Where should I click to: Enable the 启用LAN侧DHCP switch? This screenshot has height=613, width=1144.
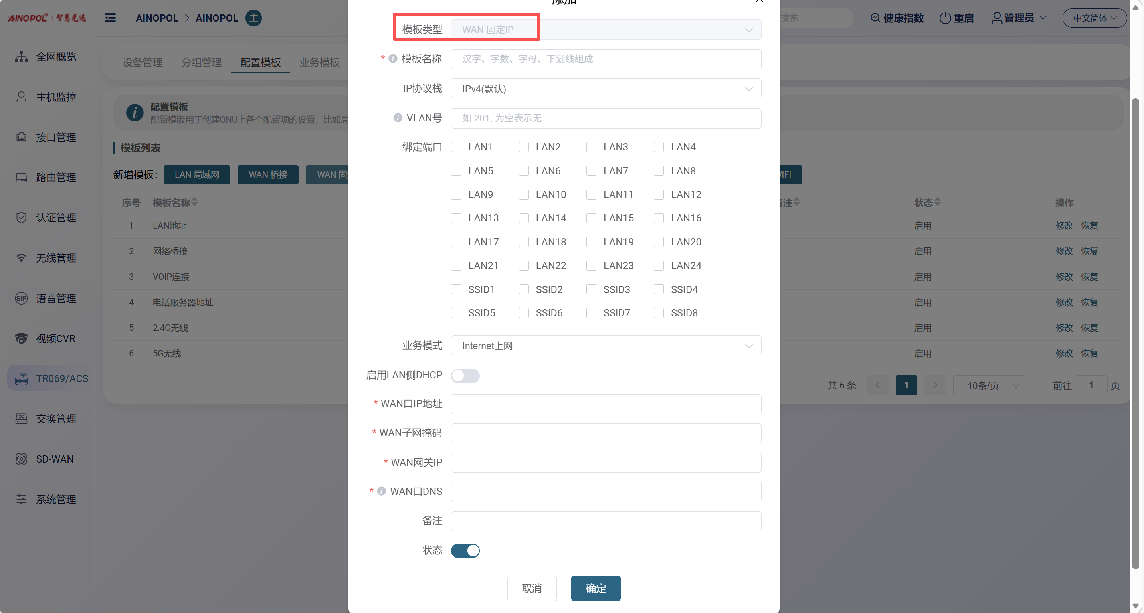coord(465,376)
